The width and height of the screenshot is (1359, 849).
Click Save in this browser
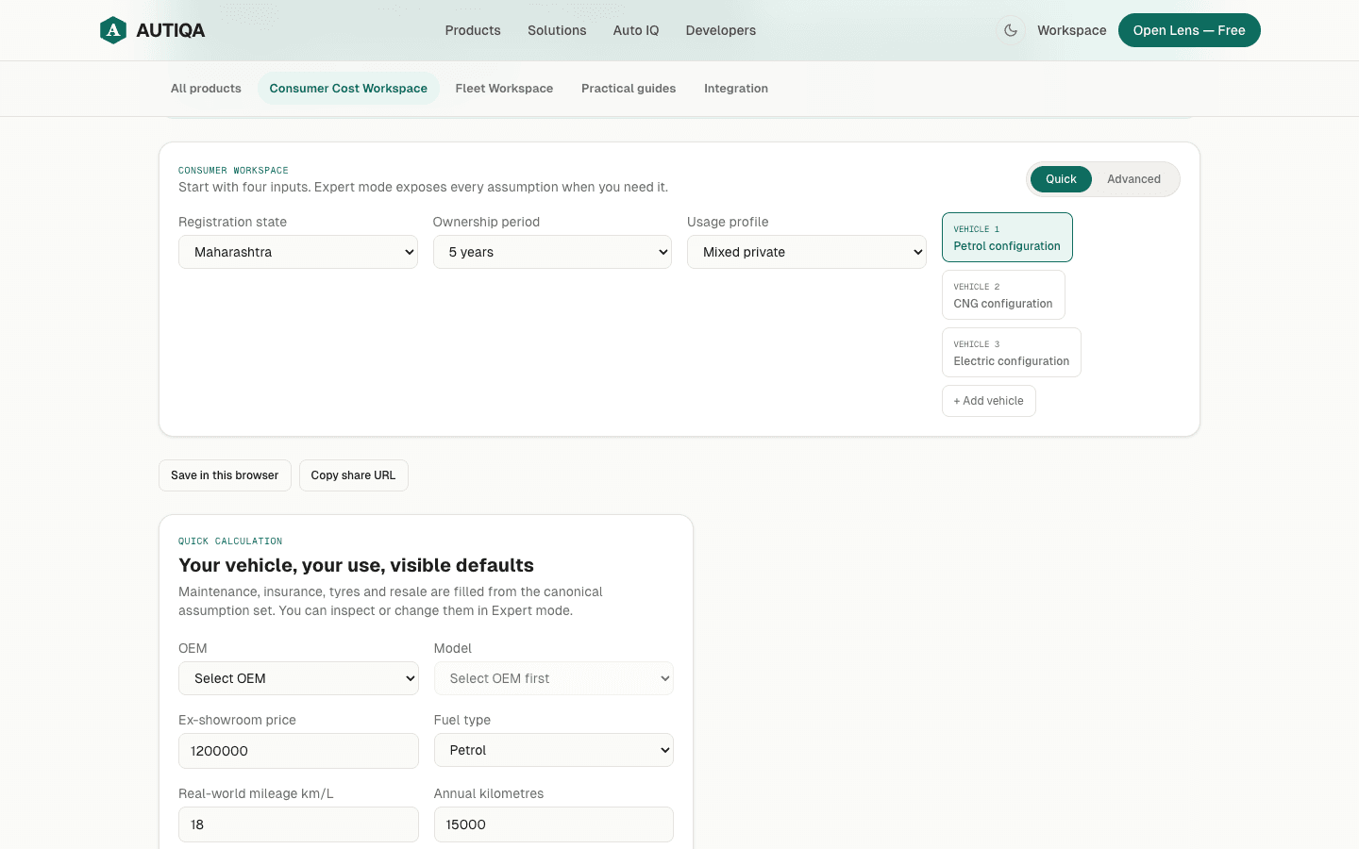pos(225,475)
